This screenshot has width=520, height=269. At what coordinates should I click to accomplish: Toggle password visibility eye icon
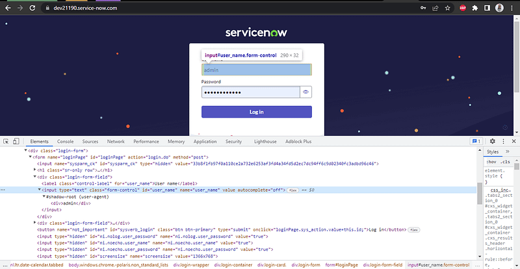pos(305,92)
